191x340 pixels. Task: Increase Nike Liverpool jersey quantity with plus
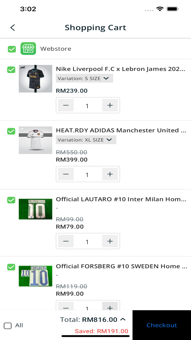pos(110,105)
